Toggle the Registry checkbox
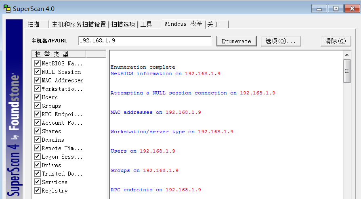Screen dimensions: 361x199 click(x=37, y=191)
